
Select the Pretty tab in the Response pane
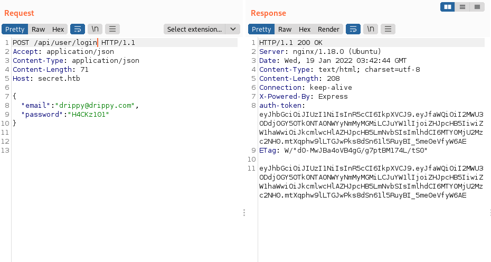pos(261,29)
